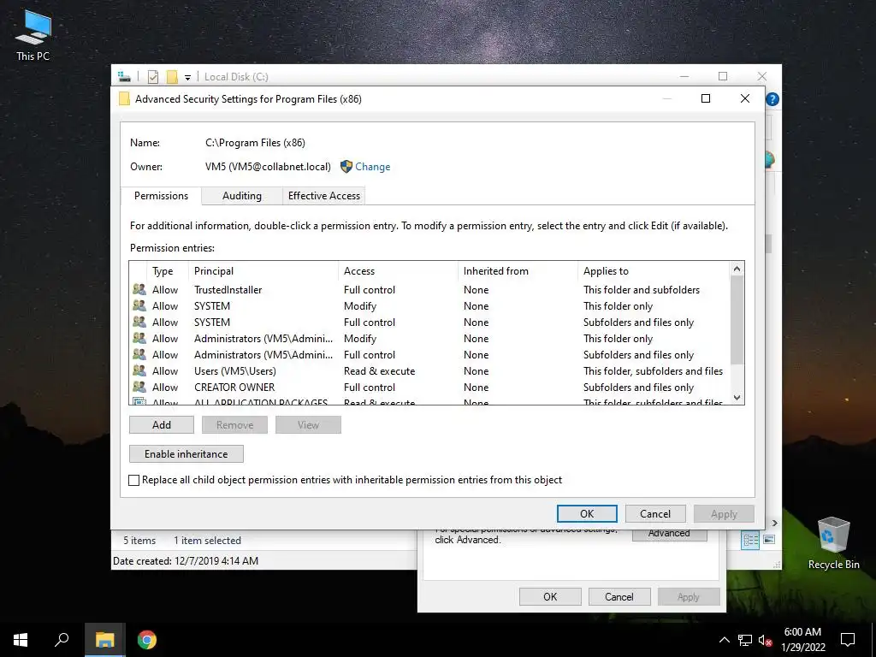Click the Explorer window system icon
This screenshot has height=657, width=876.
pyautogui.click(x=124, y=76)
